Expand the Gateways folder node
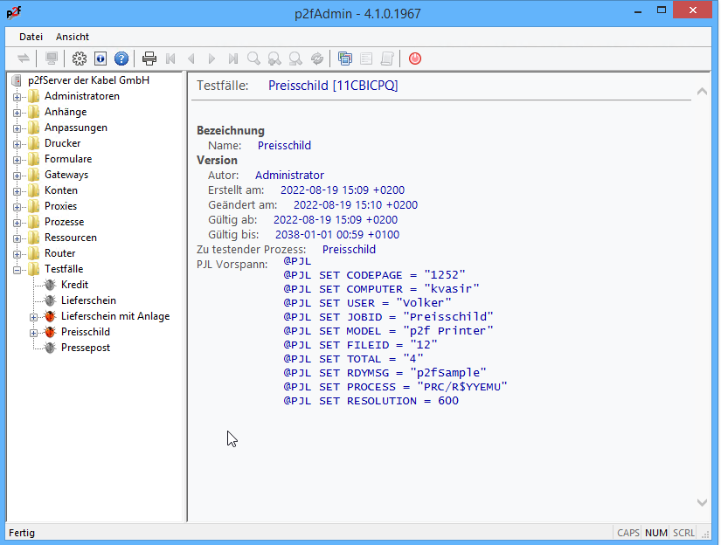The width and height of the screenshot is (721, 545). coord(17,176)
